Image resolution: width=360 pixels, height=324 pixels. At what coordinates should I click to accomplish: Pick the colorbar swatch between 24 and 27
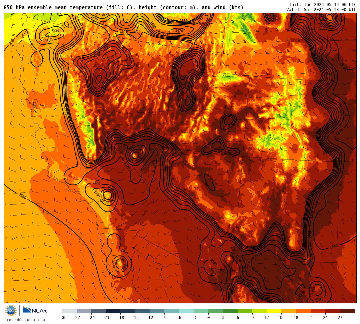[x=333, y=311]
